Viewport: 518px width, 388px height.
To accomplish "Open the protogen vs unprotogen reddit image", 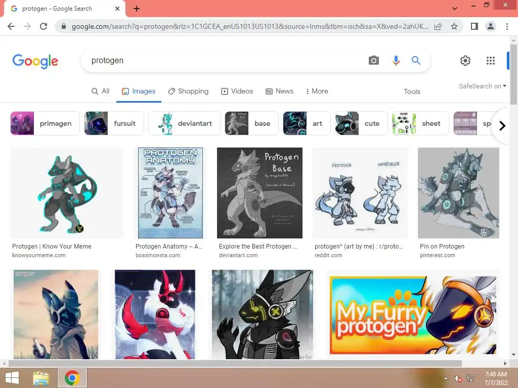I will click(360, 193).
